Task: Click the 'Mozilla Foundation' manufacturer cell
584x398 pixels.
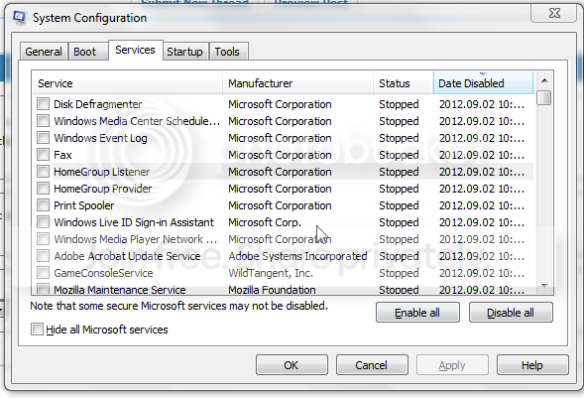Action: point(272,290)
